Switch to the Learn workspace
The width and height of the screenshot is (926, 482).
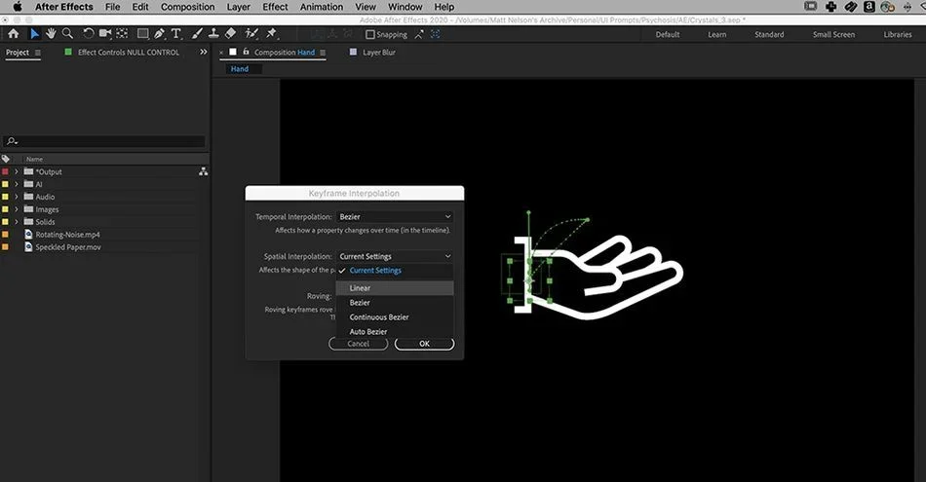click(x=717, y=34)
